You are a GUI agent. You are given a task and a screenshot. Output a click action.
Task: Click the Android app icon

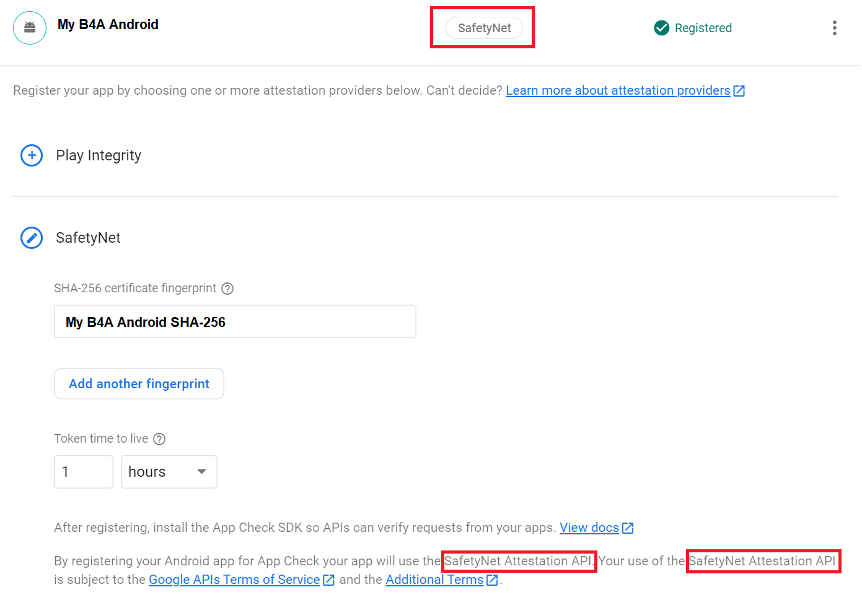point(30,28)
